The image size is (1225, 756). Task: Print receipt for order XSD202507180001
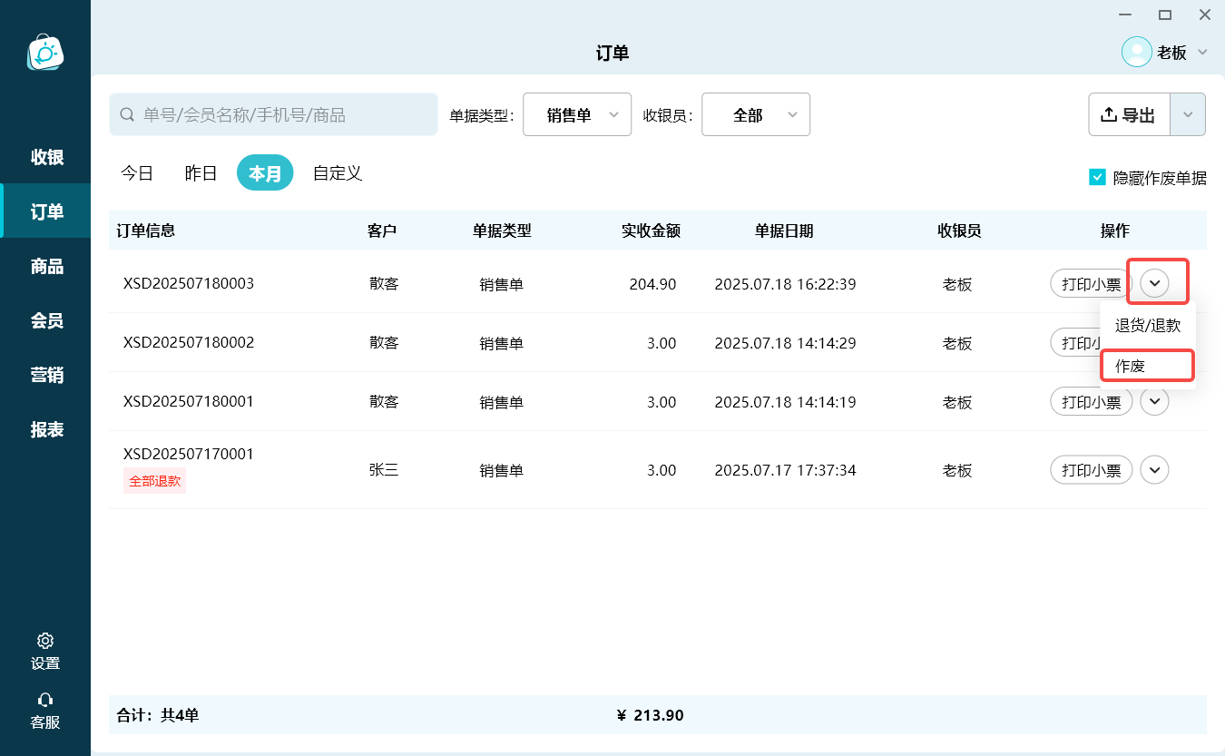tap(1092, 401)
